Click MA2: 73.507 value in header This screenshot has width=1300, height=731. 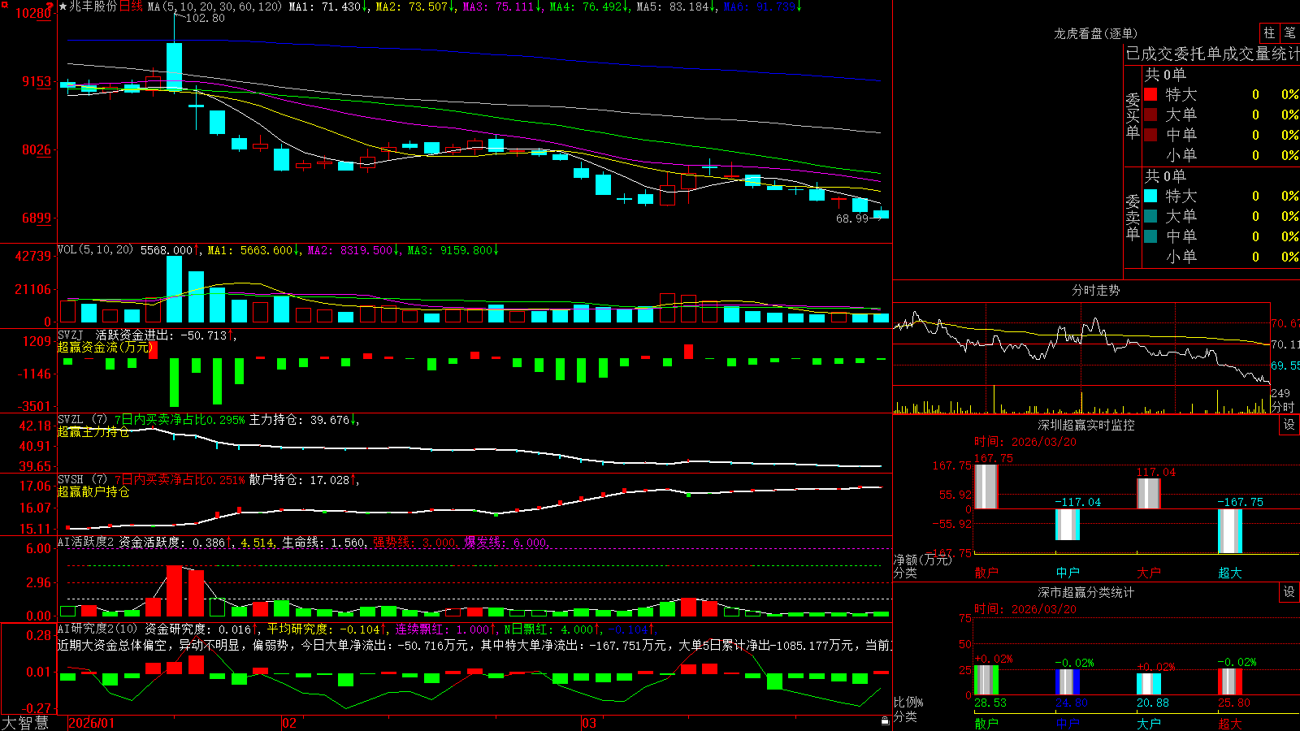(x=415, y=6)
